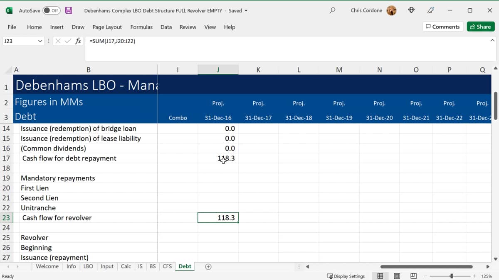
Task: Switch to the Info sheet tab
Action: 71,266
